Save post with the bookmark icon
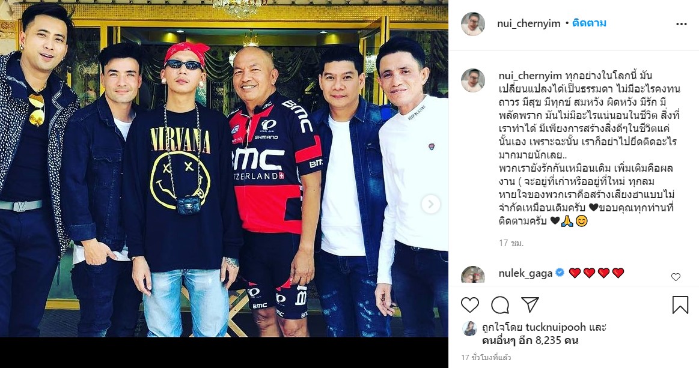The image size is (699, 368). click(680, 305)
